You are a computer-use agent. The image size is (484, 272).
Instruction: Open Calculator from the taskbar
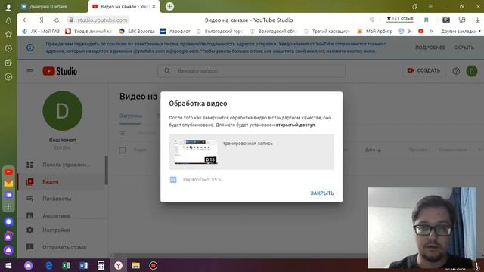(101, 265)
